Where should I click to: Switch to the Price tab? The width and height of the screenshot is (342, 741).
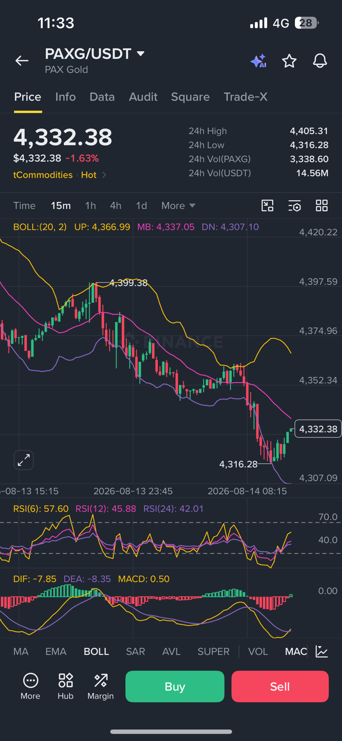tap(28, 97)
